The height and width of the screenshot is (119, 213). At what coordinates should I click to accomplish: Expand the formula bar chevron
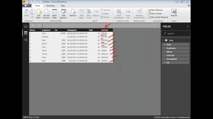tap(158, 25)
